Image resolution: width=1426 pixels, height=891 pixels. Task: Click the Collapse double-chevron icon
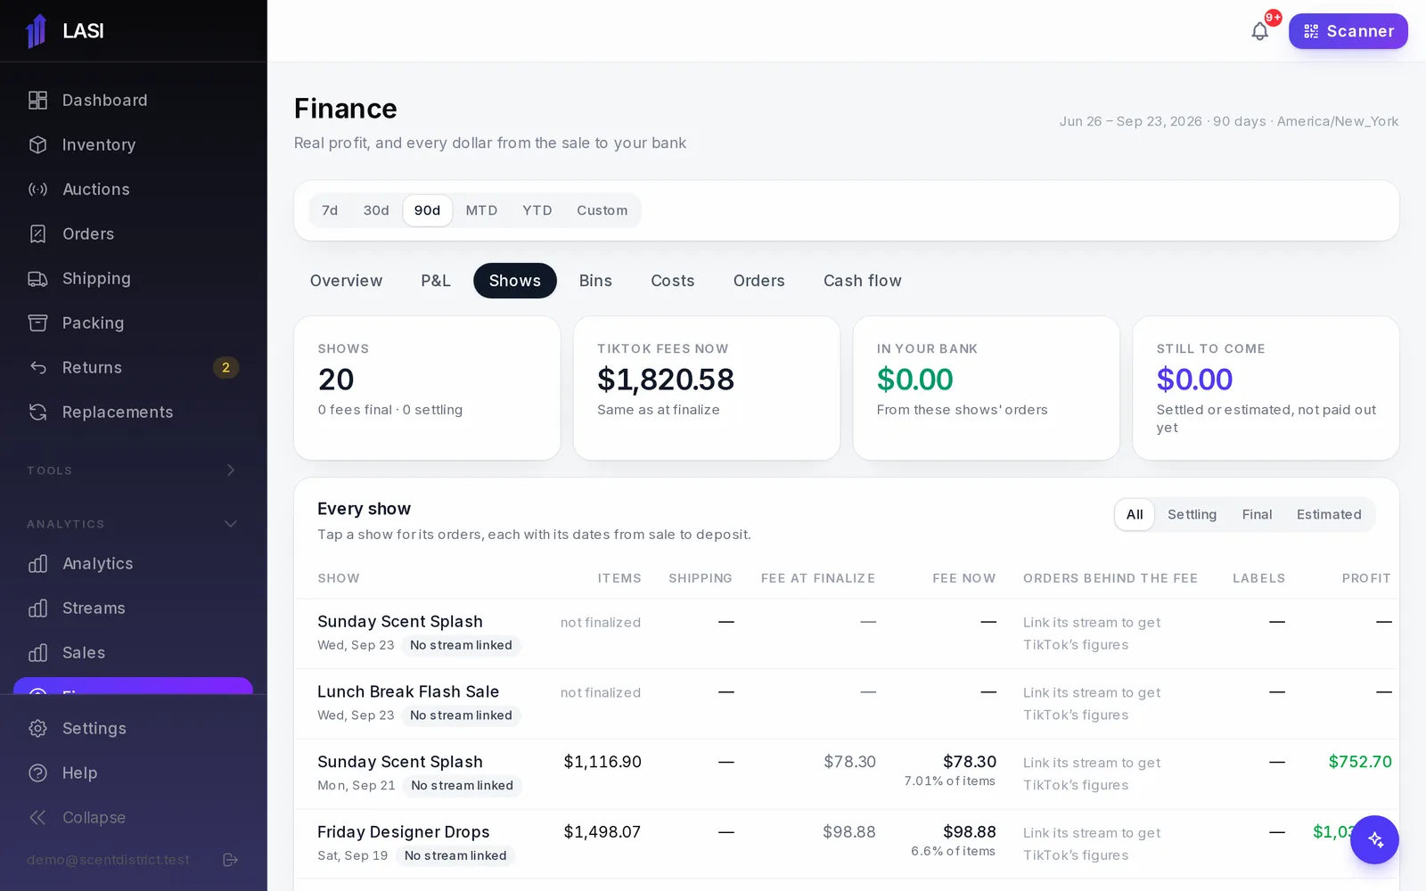coord(37,818)
